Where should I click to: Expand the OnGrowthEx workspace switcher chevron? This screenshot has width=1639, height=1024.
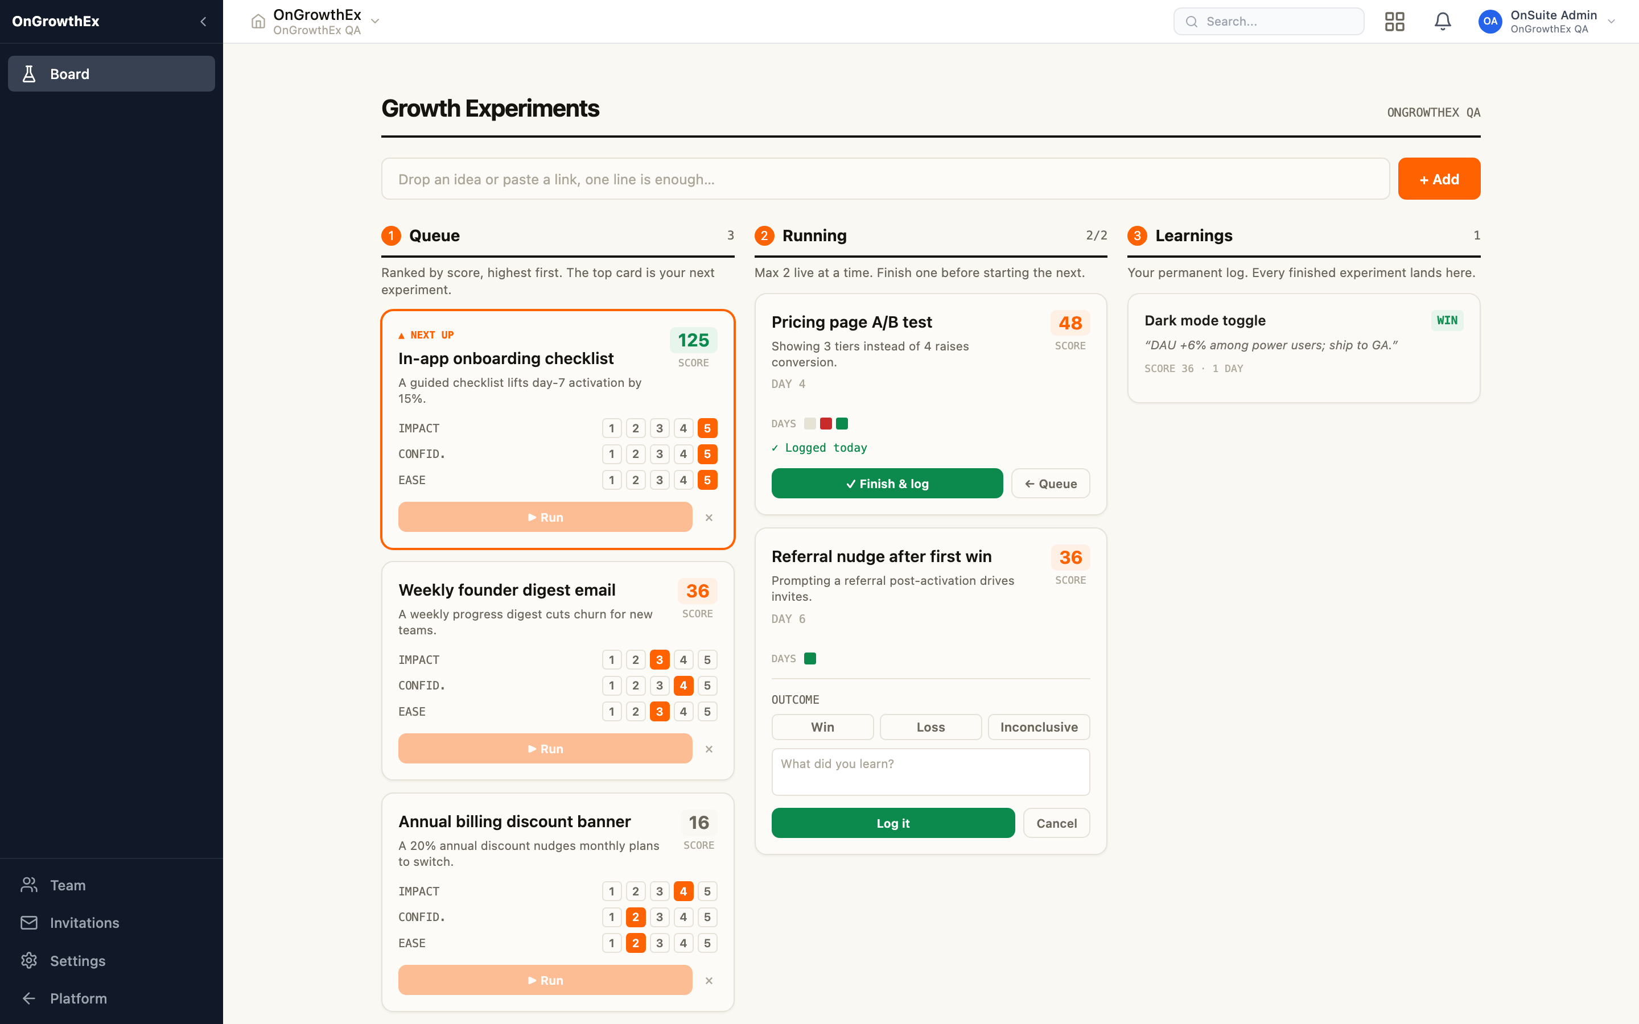pos(375,22)
